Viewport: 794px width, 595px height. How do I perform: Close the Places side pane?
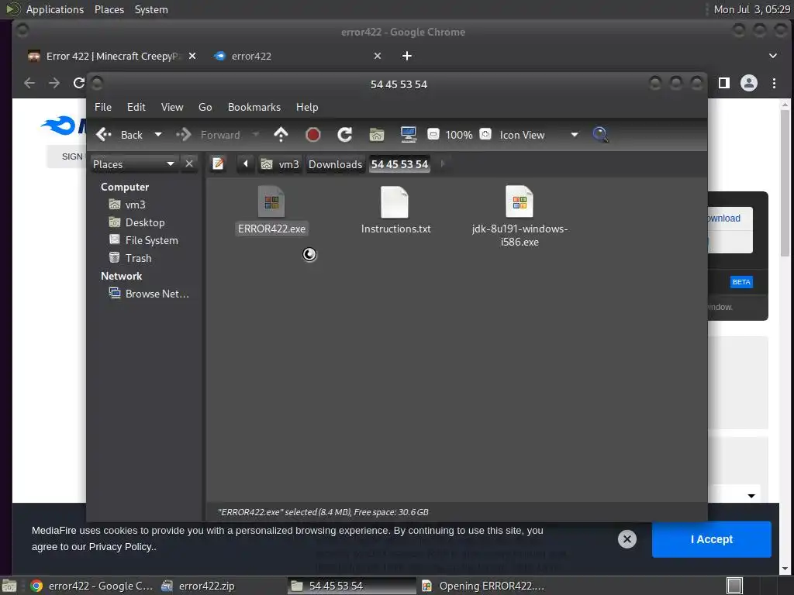(x=189, y=164)
